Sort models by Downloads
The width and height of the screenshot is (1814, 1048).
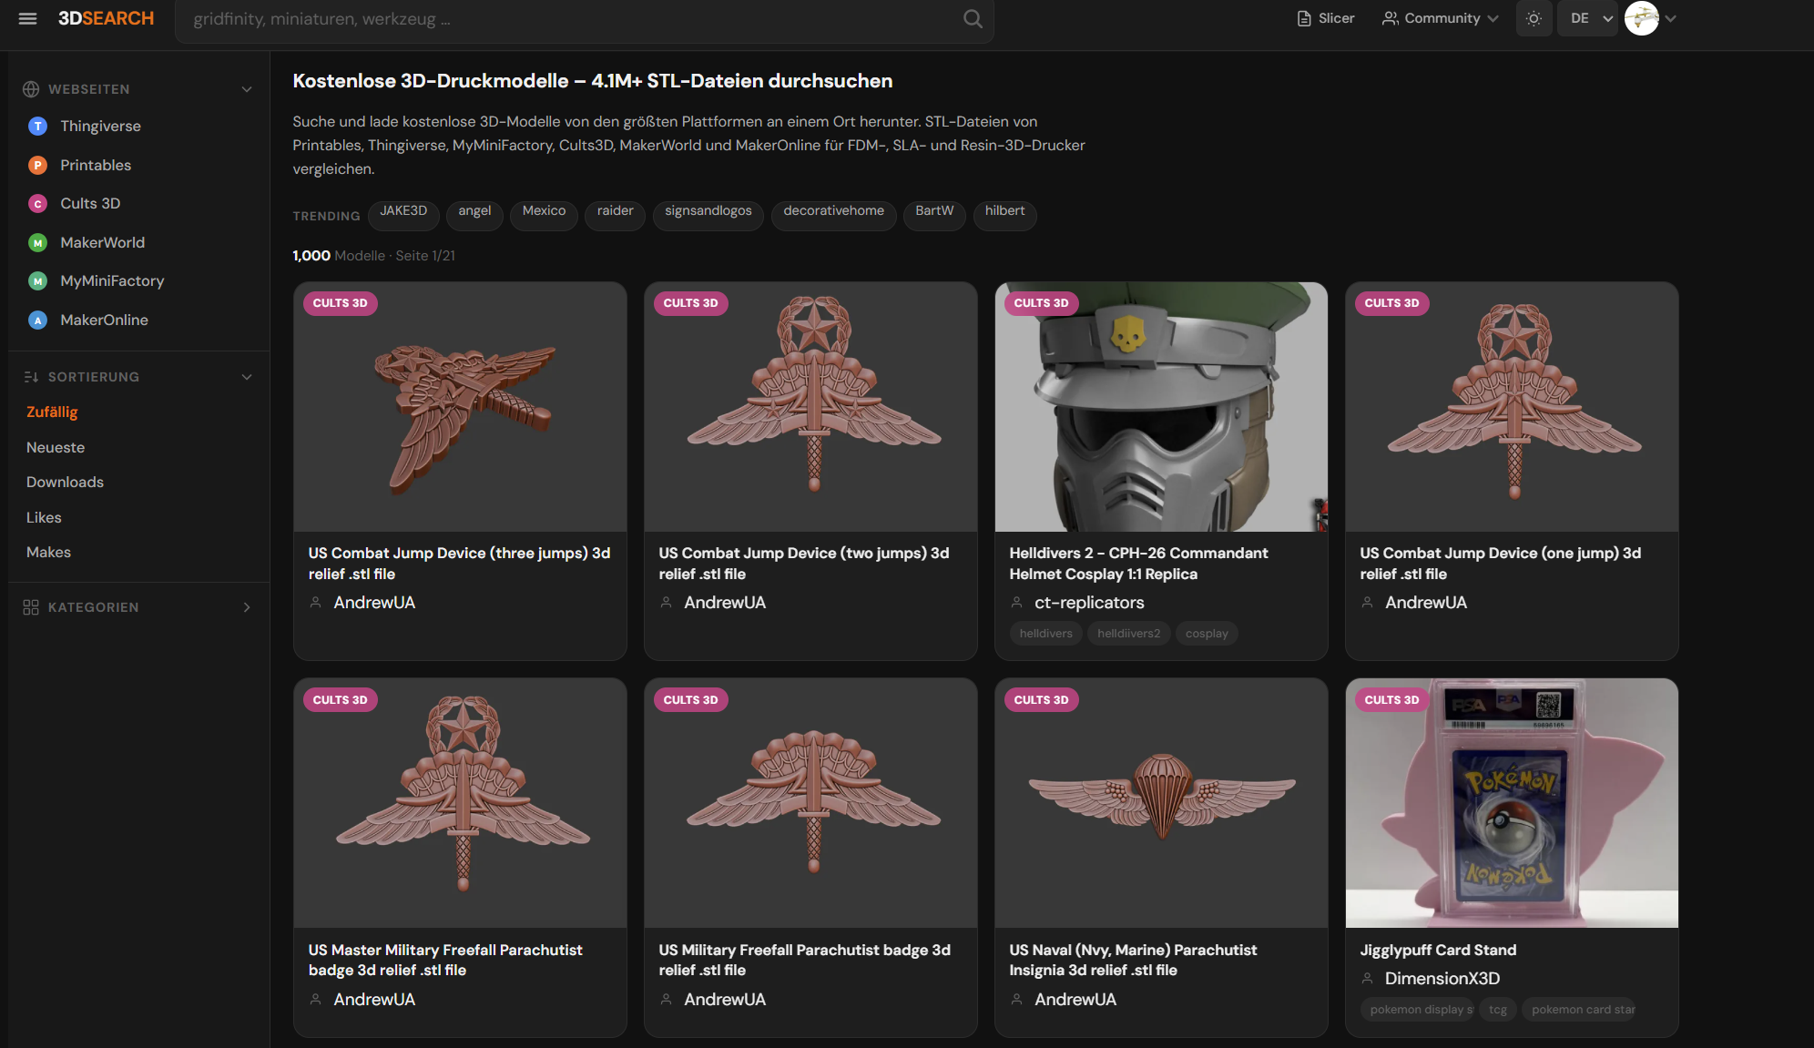point(65,482)
